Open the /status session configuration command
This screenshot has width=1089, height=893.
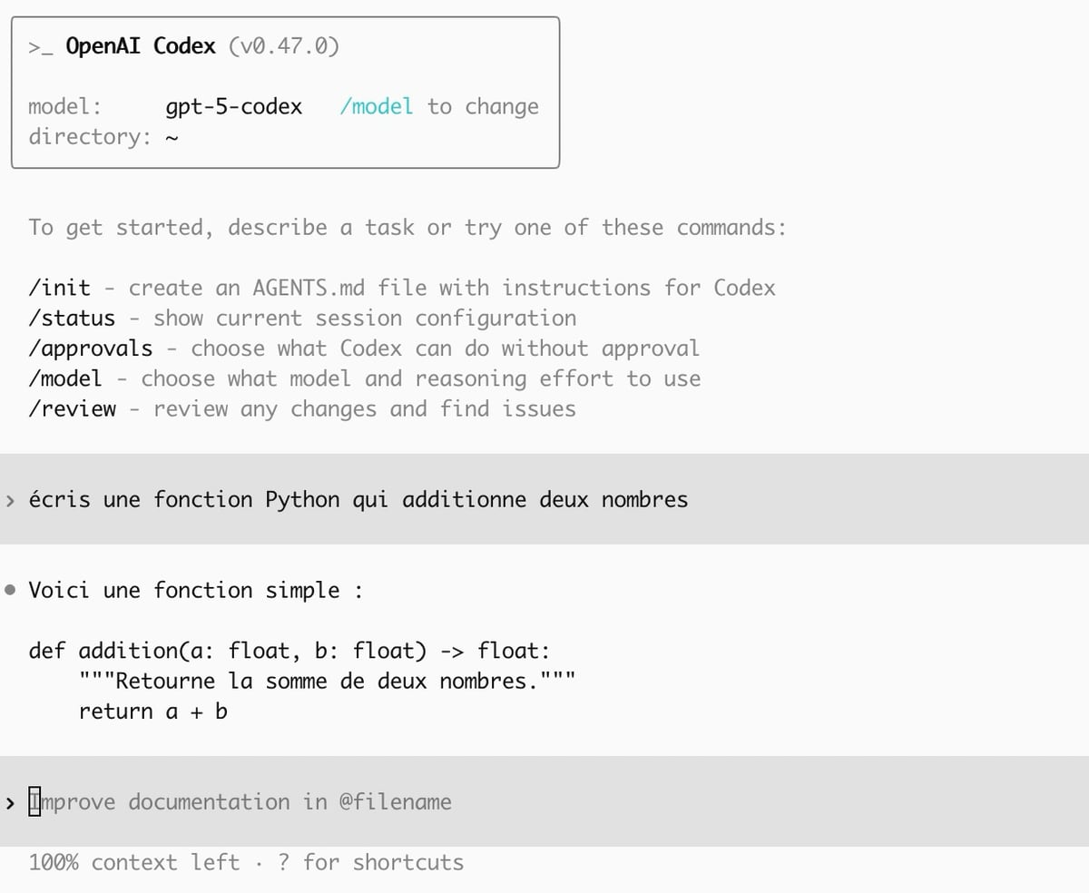[71, 318]
